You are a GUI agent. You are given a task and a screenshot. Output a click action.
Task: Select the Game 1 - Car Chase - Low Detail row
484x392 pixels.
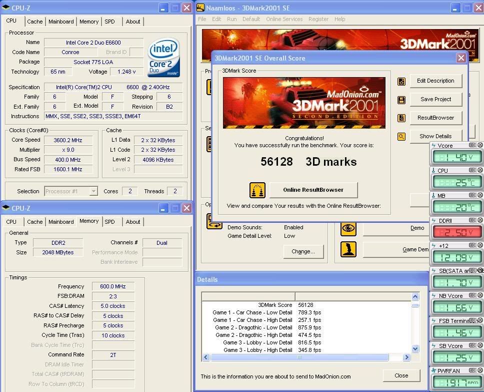point(266,312)
